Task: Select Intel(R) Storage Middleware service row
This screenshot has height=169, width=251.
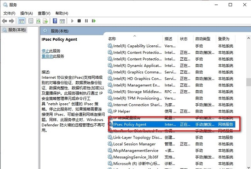Action: (171, 91)
